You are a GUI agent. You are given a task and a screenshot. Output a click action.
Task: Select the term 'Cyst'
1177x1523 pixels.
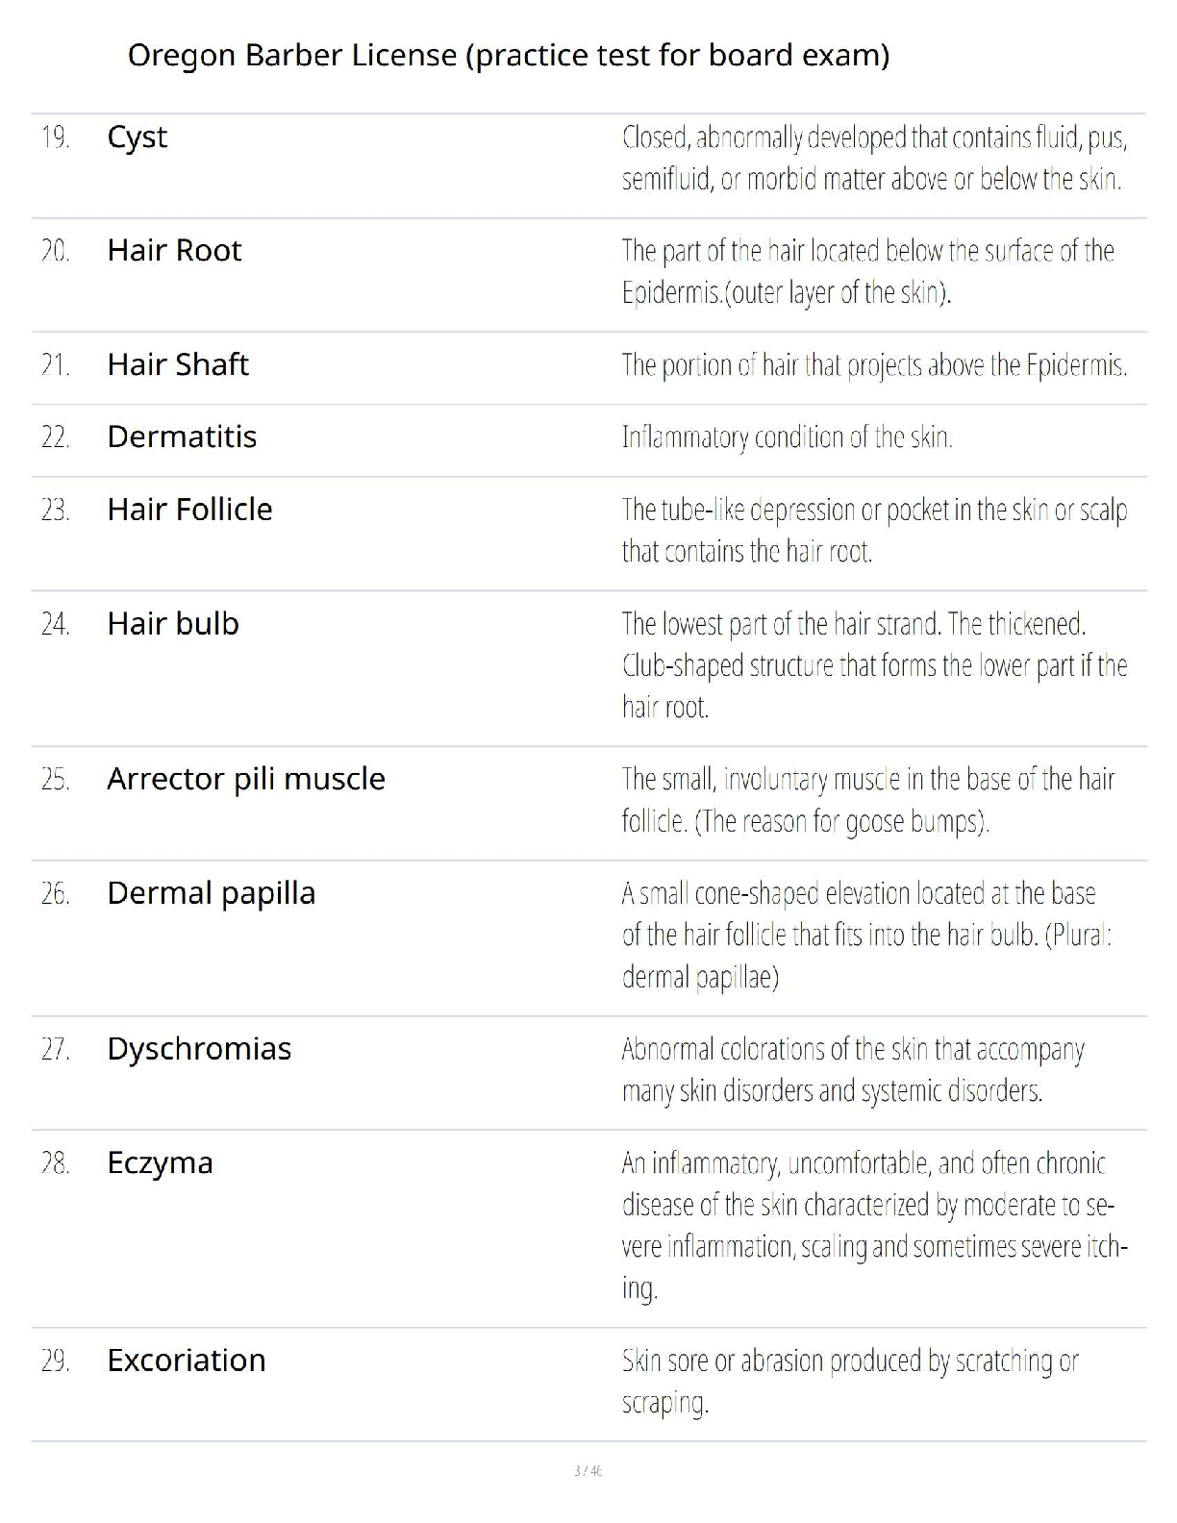click(137, 137)
